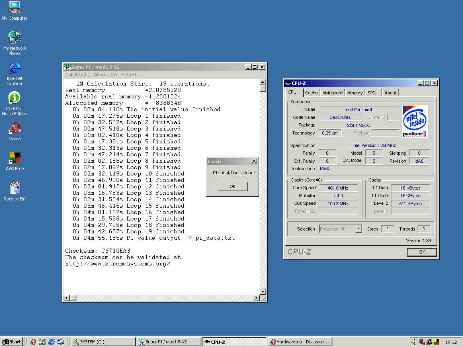Switch to the Cache tab in CPU-Z
The width and height of the screenshot is (463, 347).
[311, 93]
